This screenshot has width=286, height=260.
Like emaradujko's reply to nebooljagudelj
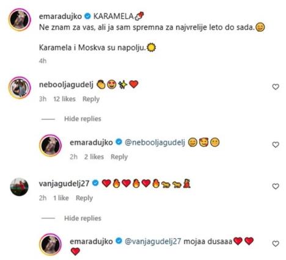coord(276,145)
